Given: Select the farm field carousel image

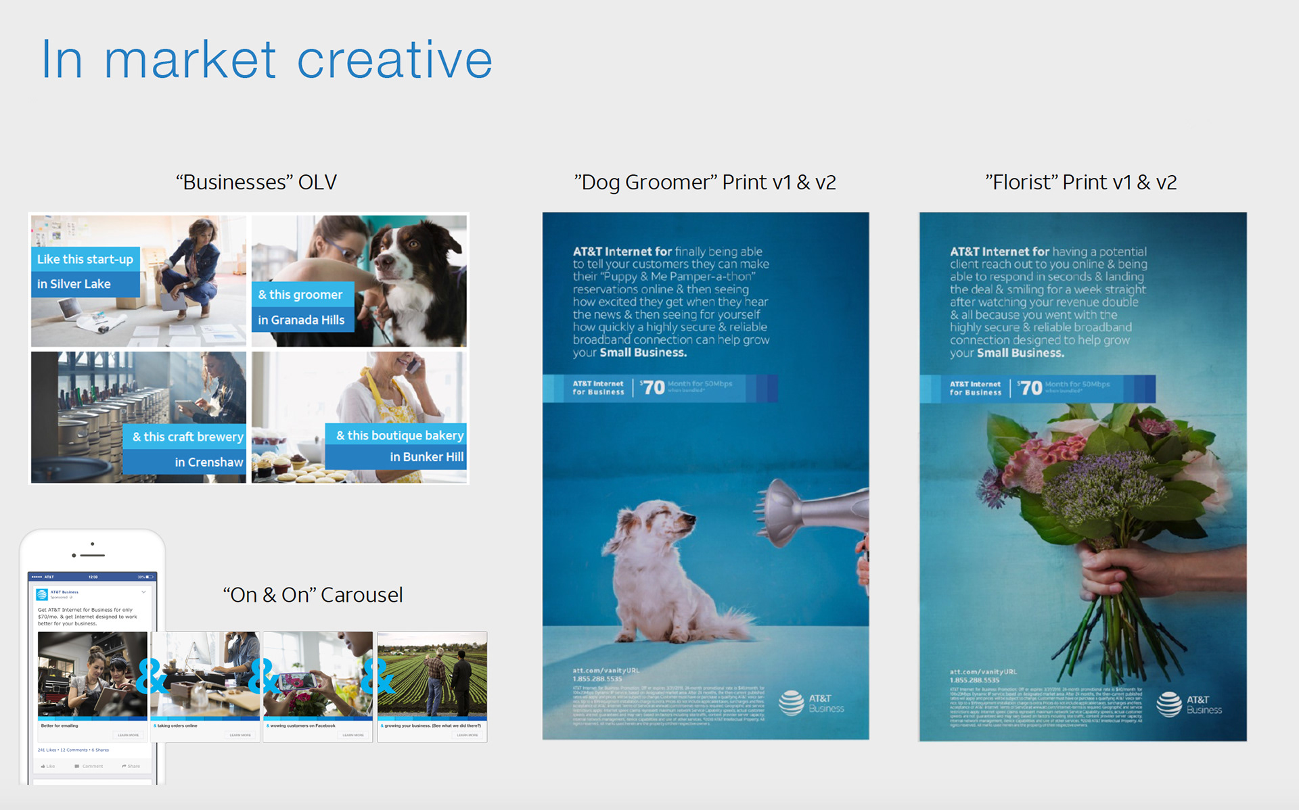Looking at the screenshot, I should click(432, 675).
